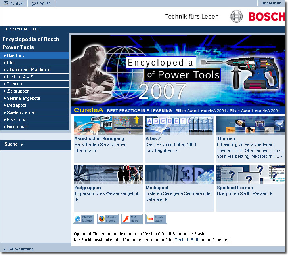The image size is (289, 256).
Task: Click the Shockwave badge icon
Action: pyautogui.click(x=156, y=219)
